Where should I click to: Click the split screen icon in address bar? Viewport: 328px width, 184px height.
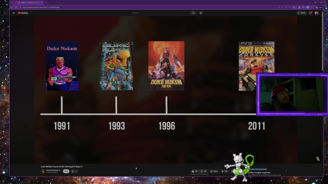click(x=279, y=7)
